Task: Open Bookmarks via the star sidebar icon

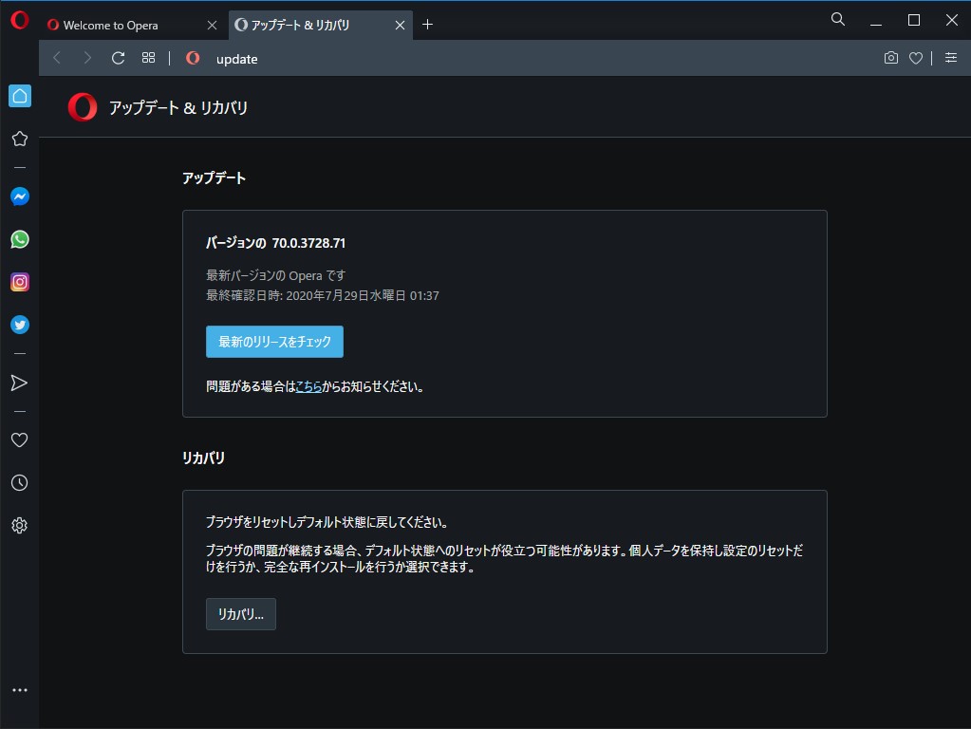Action: click(19, 139)
